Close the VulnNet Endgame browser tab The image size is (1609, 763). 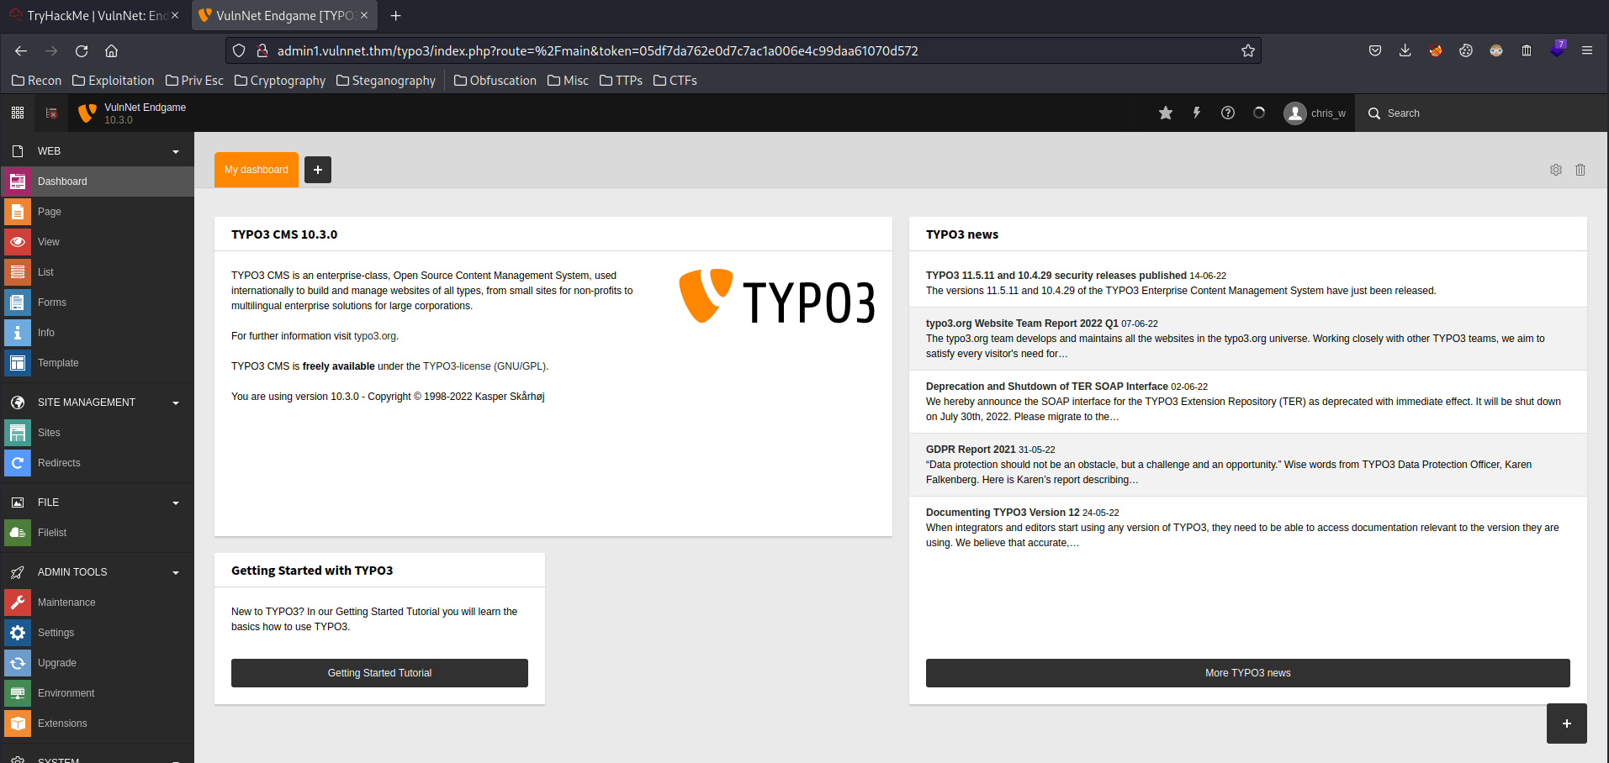point(364,16)
